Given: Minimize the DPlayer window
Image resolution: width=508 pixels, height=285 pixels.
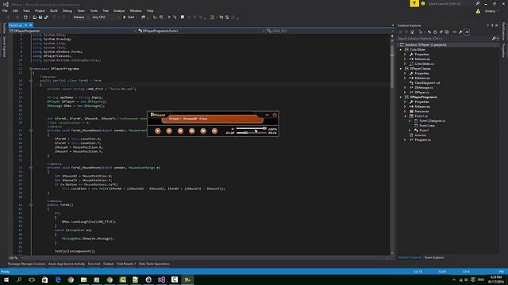Looking at the screenshot, I should point(267,115).
